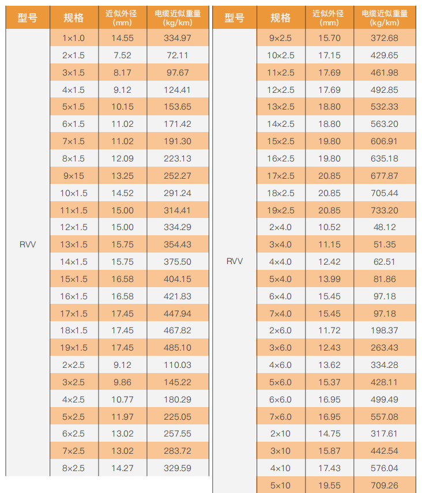
Task: Select the cable weight value 329.59
Action: tap(178, 468)
